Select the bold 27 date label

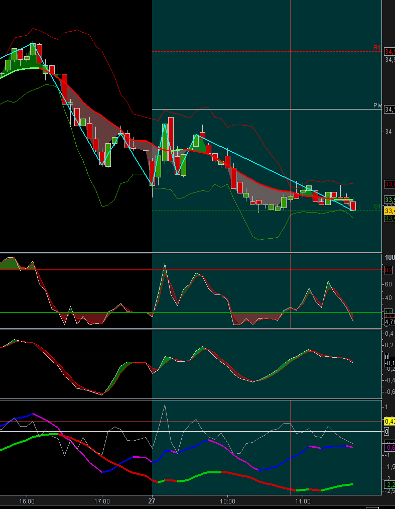(x=152, y=501)
